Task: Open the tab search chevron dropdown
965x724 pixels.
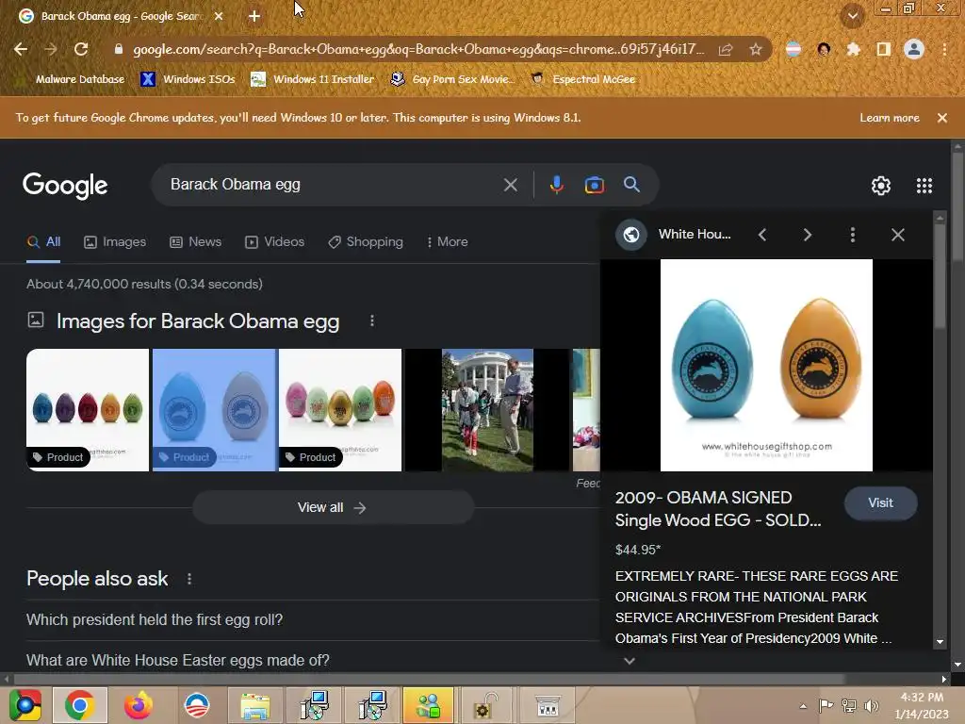Action: (x=852, y=15)
